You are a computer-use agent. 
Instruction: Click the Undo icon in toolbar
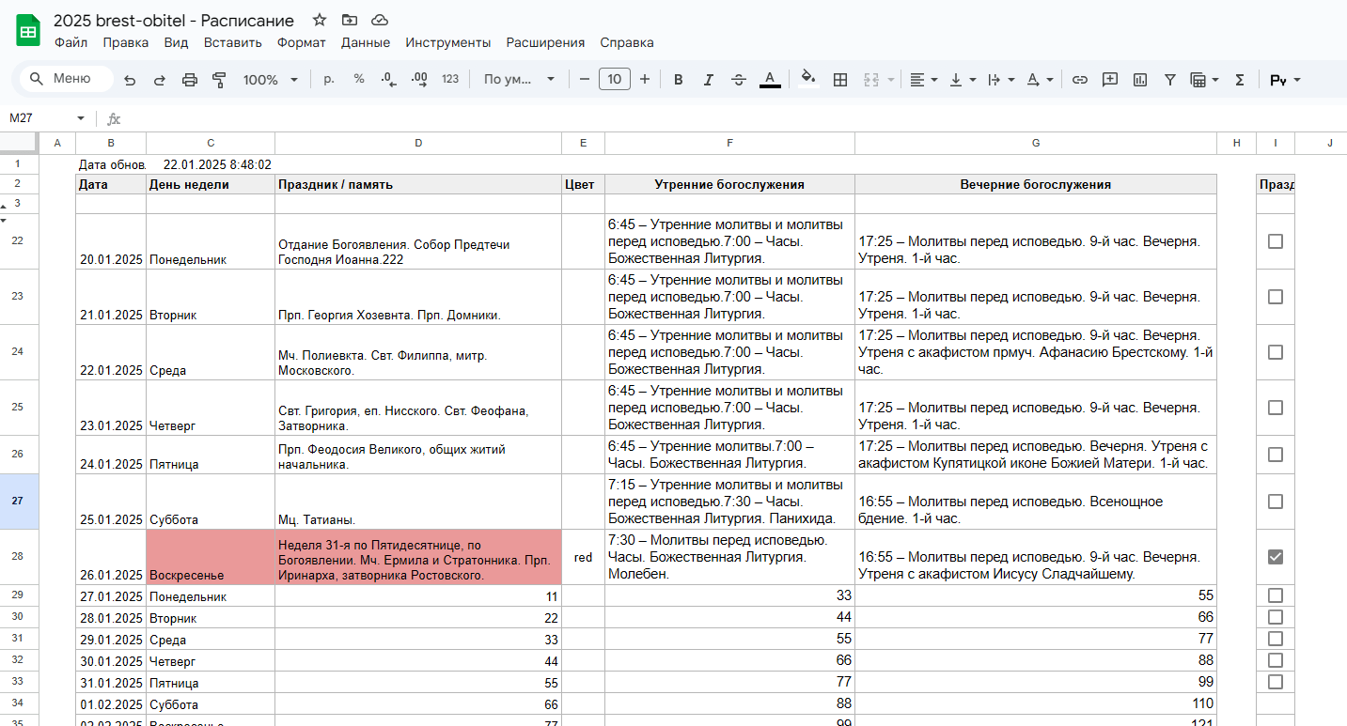pos(130,80)
